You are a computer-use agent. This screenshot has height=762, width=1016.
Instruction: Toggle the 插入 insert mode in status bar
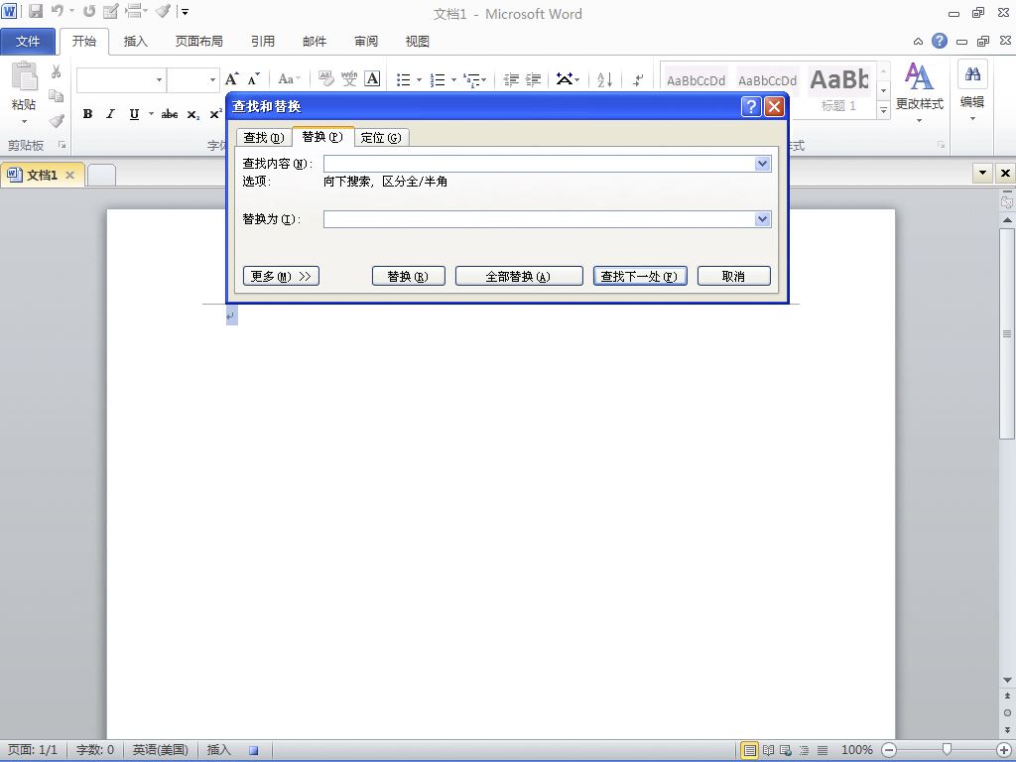[219, 750]
